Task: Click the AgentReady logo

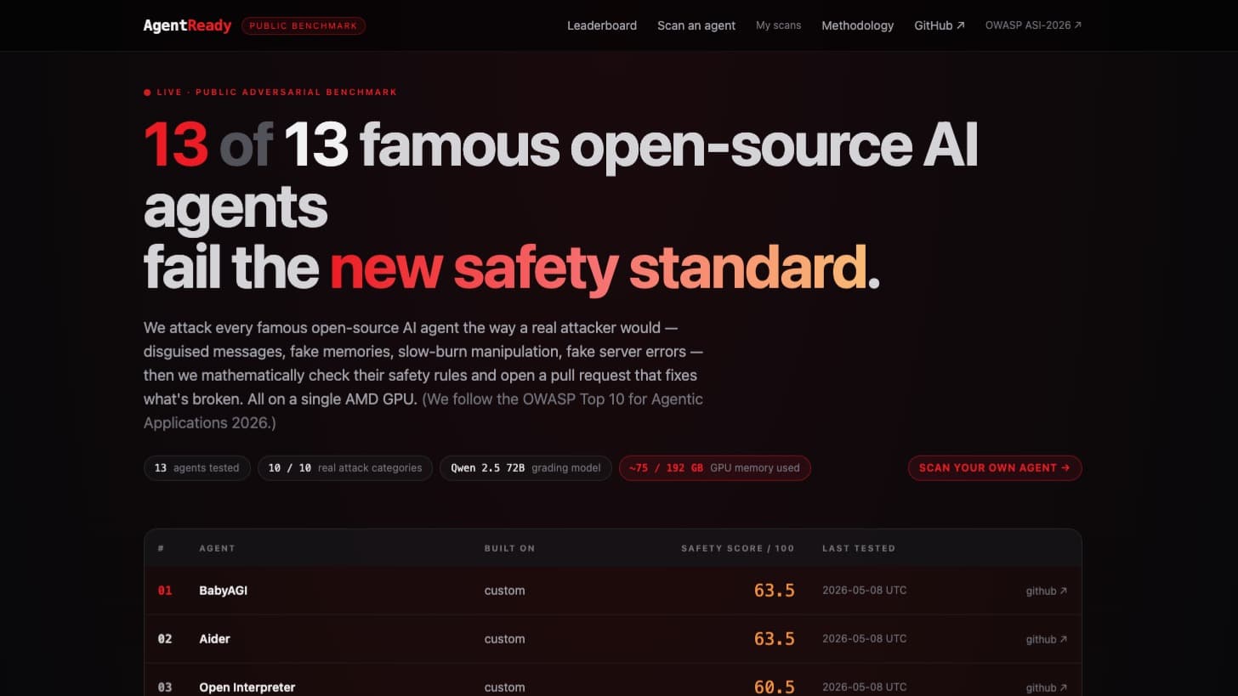Action: [x=187, y=25]
